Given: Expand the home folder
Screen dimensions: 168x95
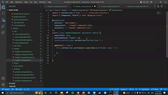Looking at the screenshot, I should coord(16,63).
